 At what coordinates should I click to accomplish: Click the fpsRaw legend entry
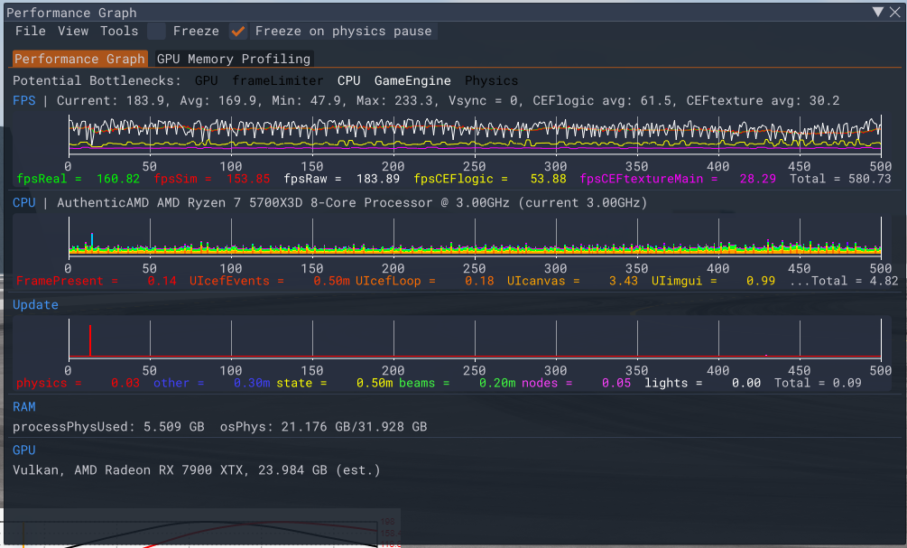[x=341, y=179]
